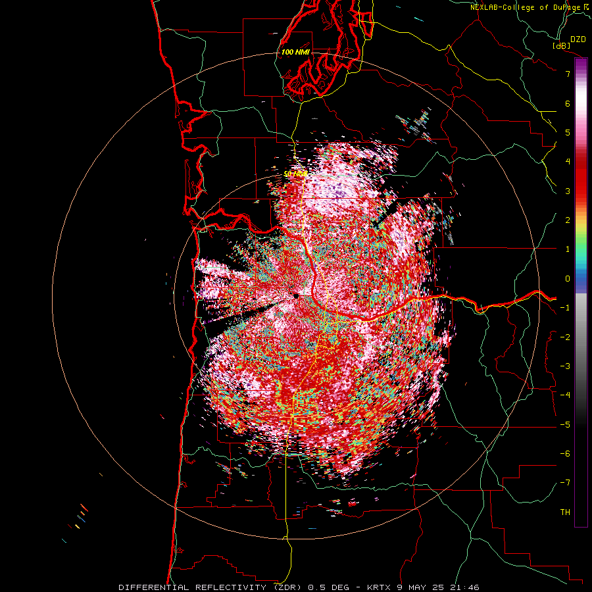Click the -4 value on the color scale

click(x=565, y=395)
